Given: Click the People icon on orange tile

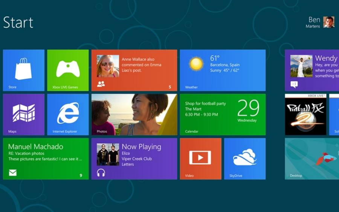Looking at the screenshot, I should (x=101, y=84).
